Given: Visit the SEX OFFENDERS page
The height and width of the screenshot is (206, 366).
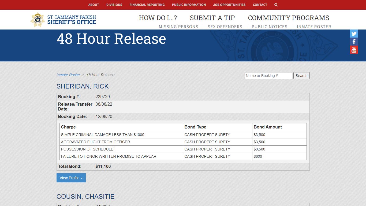Looking at the screenshot, I should pyautogui.click(x=225, y=27).
